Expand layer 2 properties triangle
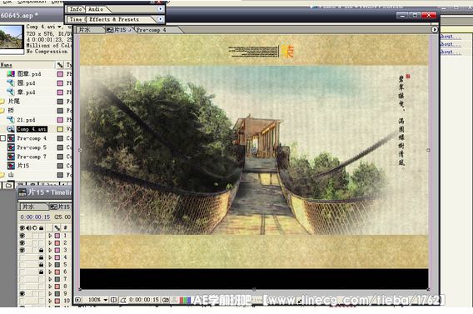 coord(50,243)
